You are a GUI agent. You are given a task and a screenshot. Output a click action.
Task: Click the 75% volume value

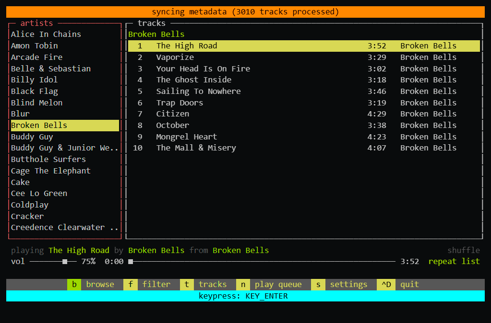click(x=88, y=261)
